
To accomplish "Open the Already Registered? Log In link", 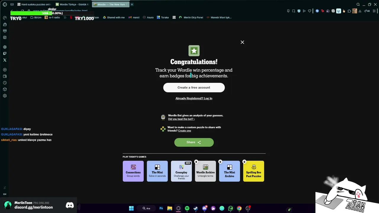I will 194,99.
